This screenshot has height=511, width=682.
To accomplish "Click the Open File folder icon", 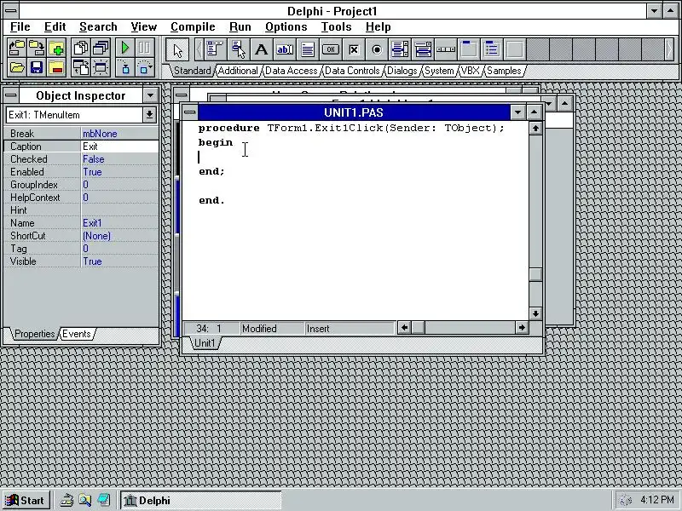I will [16, 68].
